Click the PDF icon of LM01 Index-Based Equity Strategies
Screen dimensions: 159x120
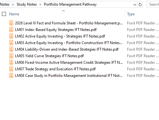tap(11, 30)
